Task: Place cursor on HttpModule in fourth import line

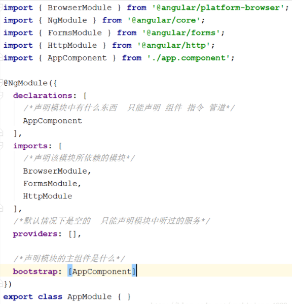Action: 72,46
